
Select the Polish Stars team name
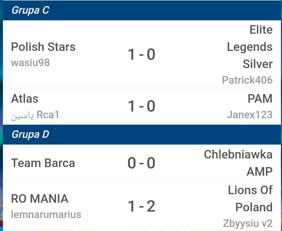[x=43, y=47]
